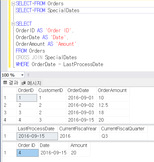Click the OrderDate AS 'Date' line
This screenshot has height=162, width=154.
tap(42, 37)
